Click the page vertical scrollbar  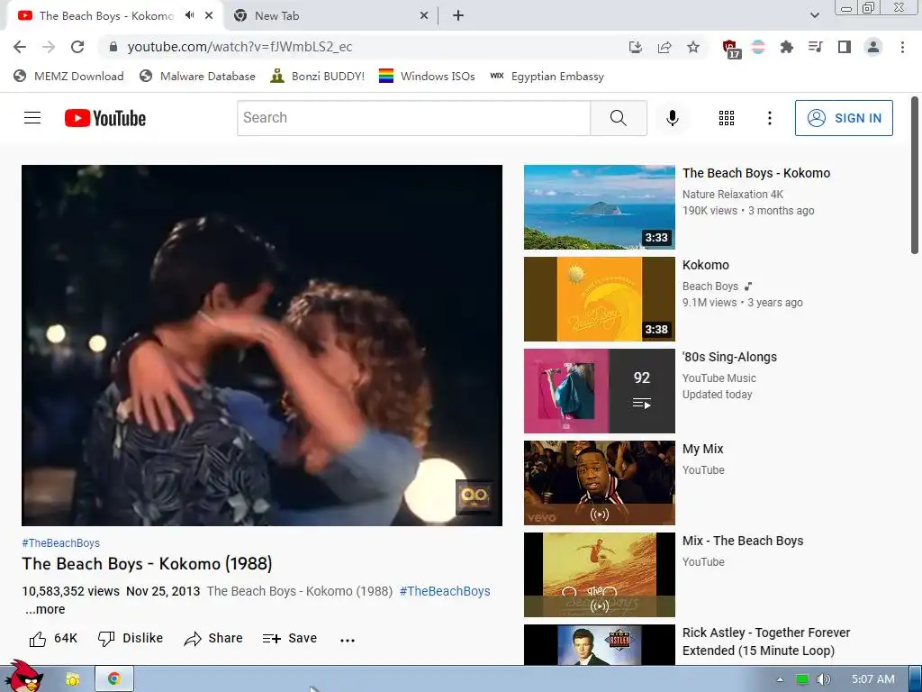pos(915,177)
